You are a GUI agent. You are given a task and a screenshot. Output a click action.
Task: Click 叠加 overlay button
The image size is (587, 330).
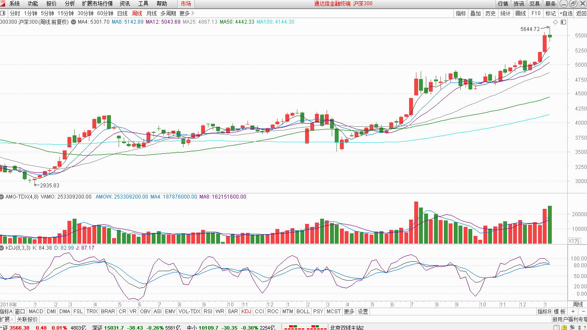coord(476,13)
